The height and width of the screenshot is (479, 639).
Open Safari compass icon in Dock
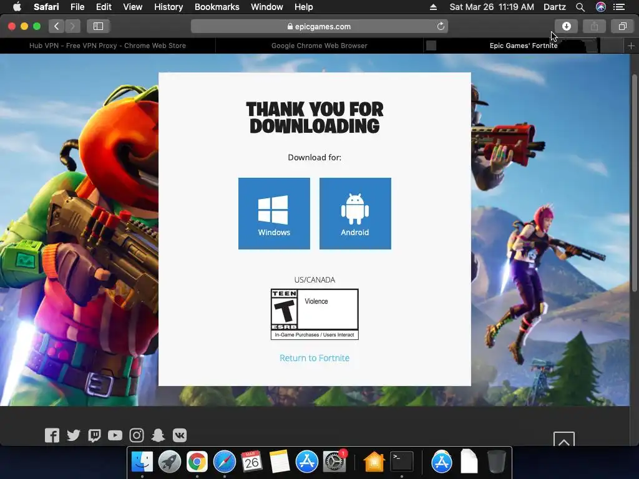tap(225, 462)
